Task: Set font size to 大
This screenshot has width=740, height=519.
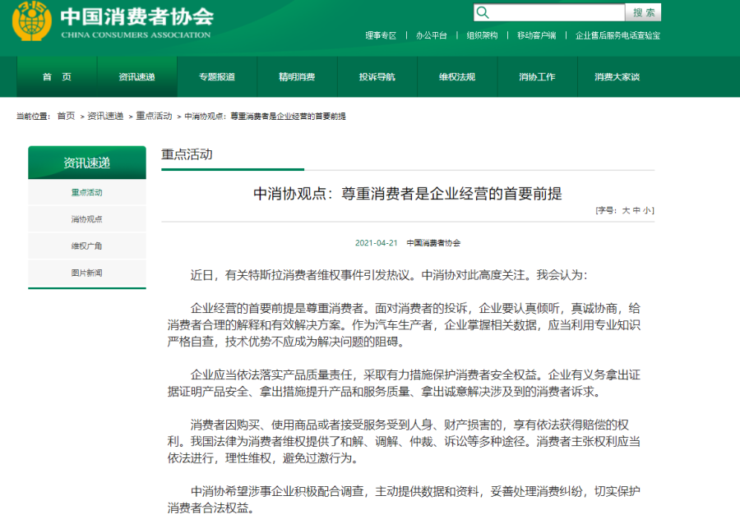Action: pos(626,210)
